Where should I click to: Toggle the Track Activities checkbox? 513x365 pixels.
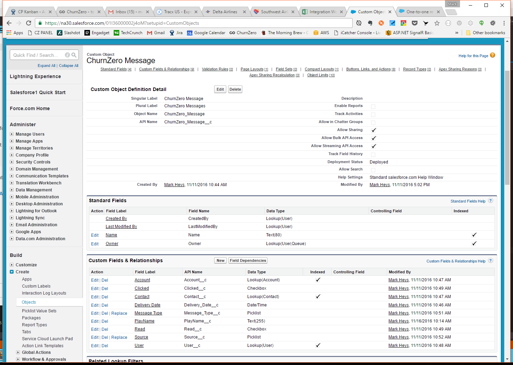[x=373, y=115]
